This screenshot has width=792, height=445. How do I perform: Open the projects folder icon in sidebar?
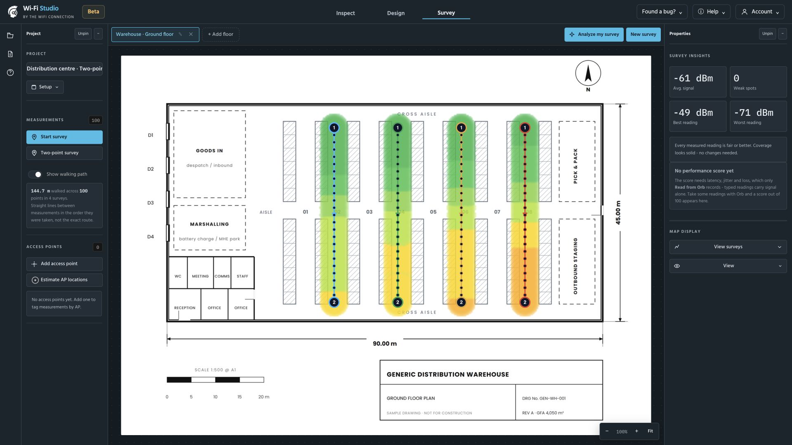click(x=10, y=36)
